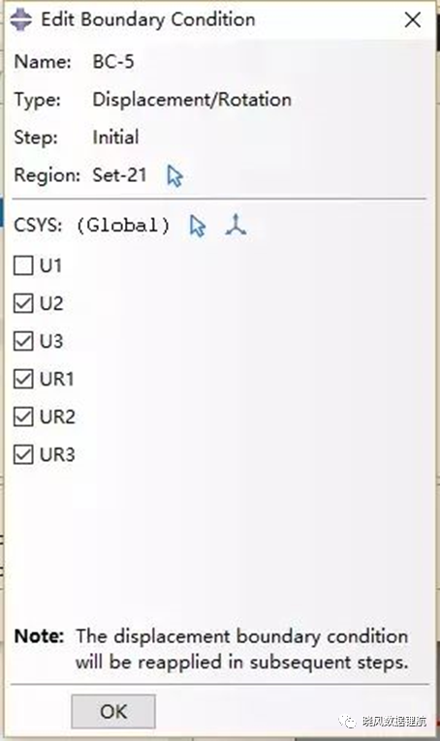
Task: Enable the U1 checkbox
Action: 23,265
